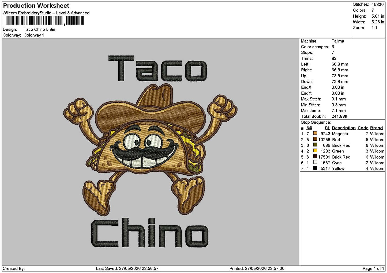Click the 'N#' column header
Image resolution: width=387 pixels, height=273 pixels.
point(309,128)
